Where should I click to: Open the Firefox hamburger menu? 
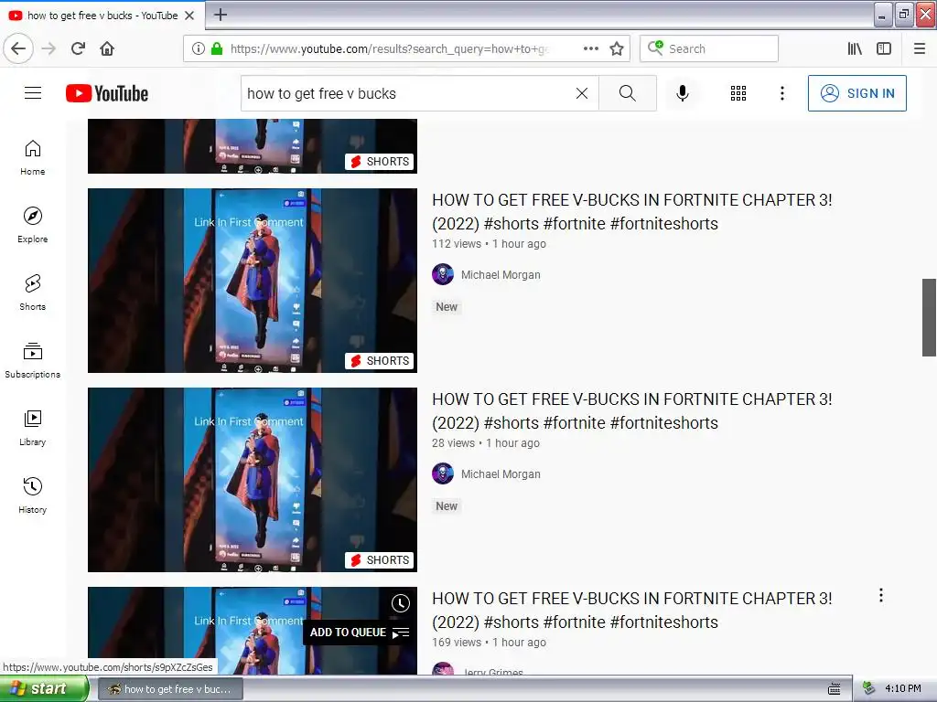tap(920, 48)
